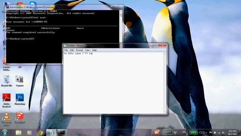This screenshot has height=136, width=241.
Task: Launch the SketchUp desktop shortcut
Action: click(20, 118)
